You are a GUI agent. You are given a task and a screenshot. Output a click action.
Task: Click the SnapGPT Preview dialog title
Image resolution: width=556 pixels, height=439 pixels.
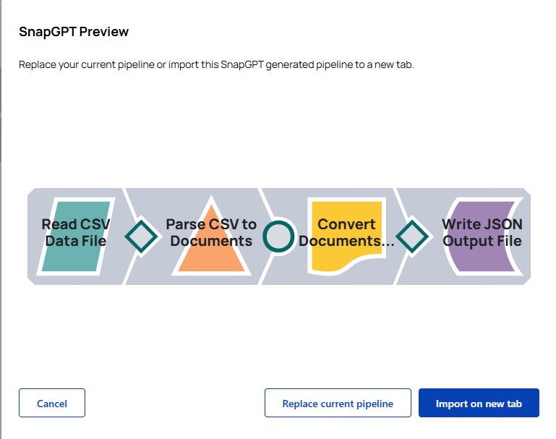(74, 32)
